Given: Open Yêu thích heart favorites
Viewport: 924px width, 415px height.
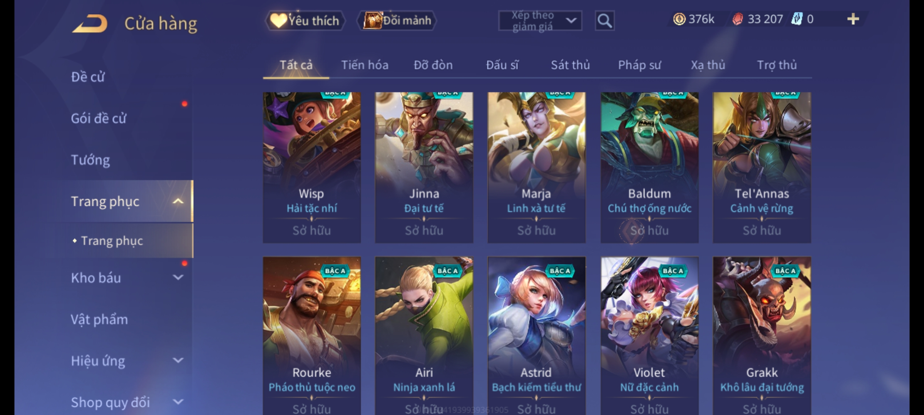Looking at the screenshot, I should pyautogui.click(x=305, y=20).
